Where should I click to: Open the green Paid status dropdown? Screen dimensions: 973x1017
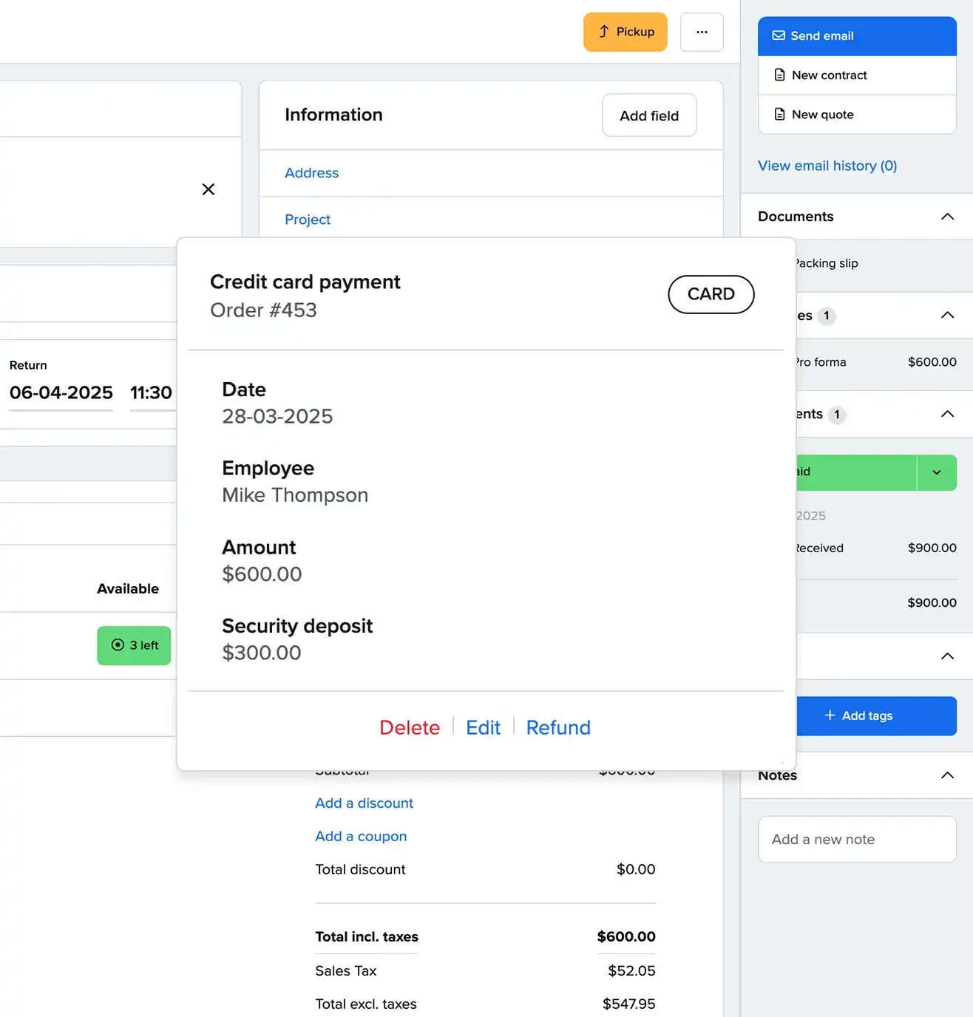pos(936,472)
